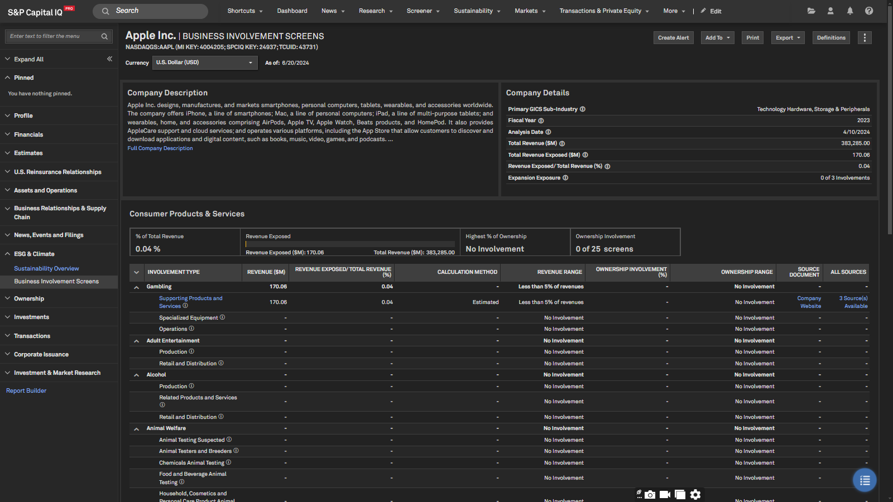The width and height of the screenshot is (893, 502).
Task: Open the floating list menu button
Action: click(x=865, y=480)
